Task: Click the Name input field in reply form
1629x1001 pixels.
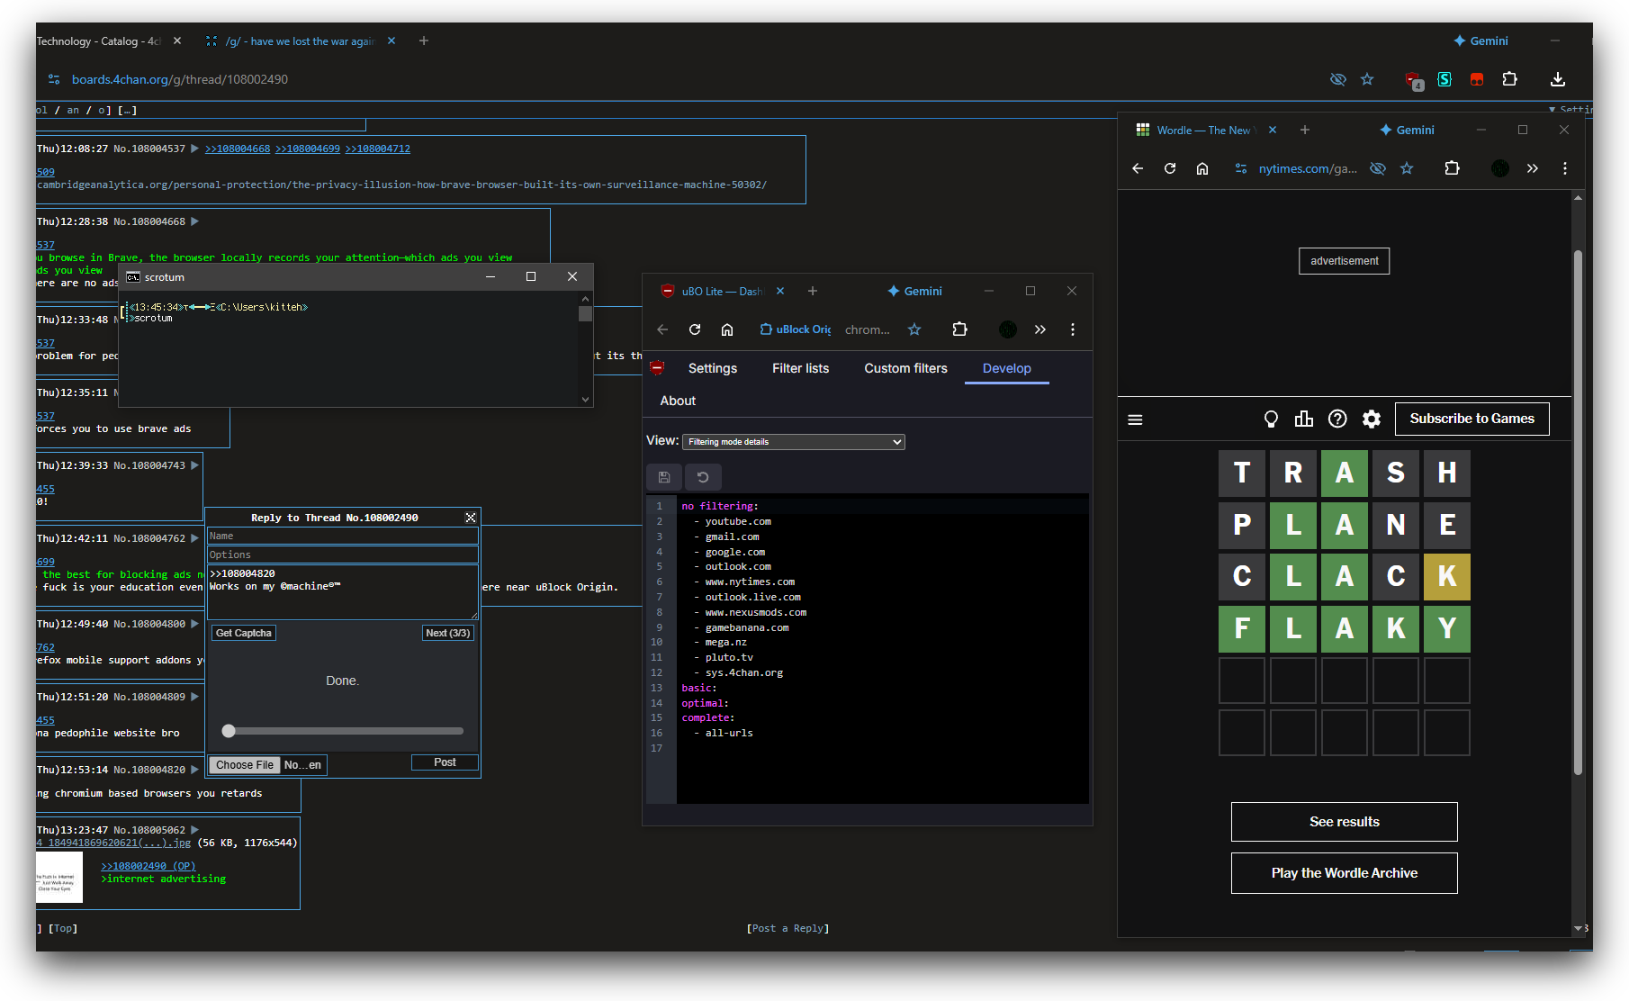Action: click(342, 536)
